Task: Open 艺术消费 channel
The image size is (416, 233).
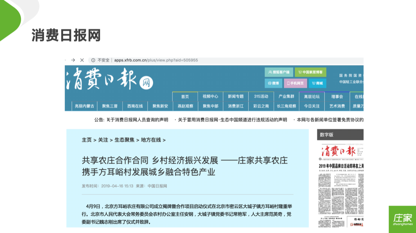Action: click(337, 106)
